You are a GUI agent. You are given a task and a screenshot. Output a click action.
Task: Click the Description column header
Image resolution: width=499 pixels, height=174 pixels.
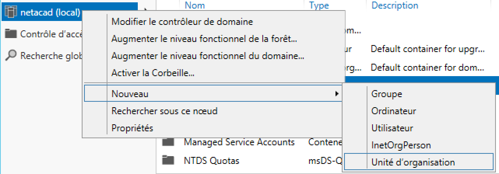pyautogui.click(x=395, y=5)
